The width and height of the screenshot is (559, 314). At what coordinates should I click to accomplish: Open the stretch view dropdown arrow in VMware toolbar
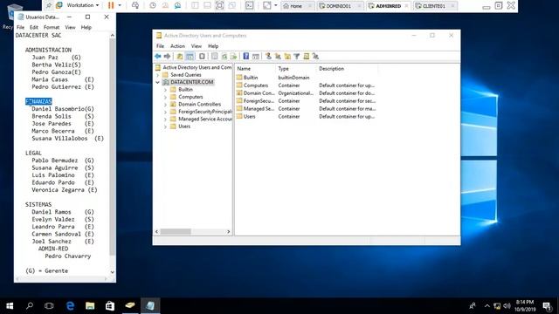(276, 5)
